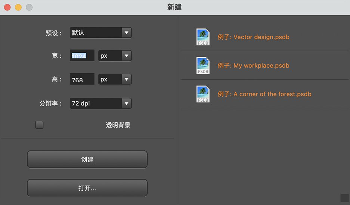Open the 分辨率 72 dpi dropdown
This screenshot has width=350, height=205.
coord(100,103)
